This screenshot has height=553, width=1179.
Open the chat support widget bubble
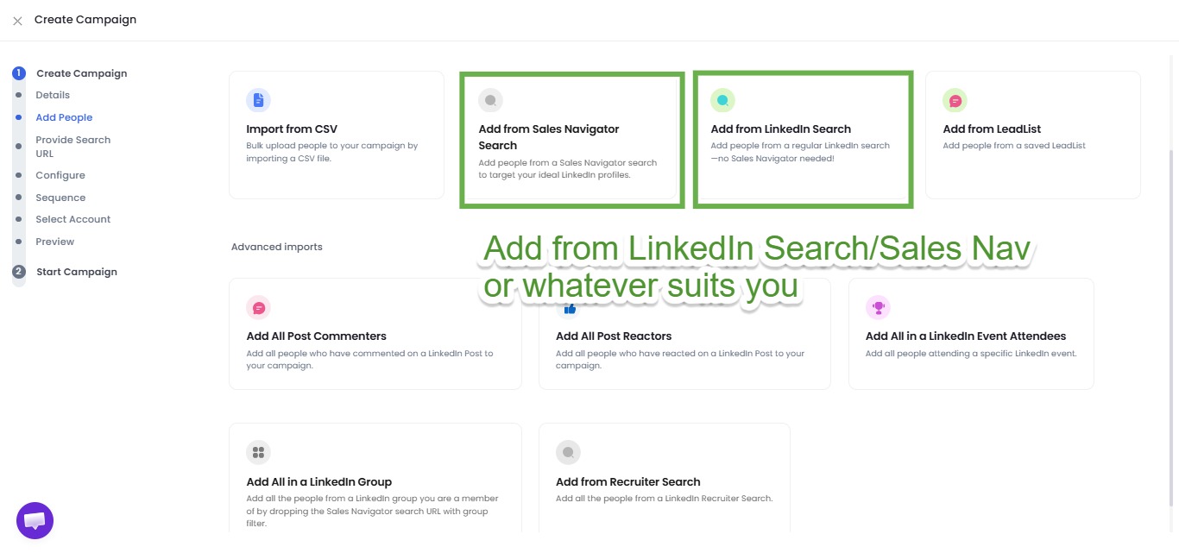[35, 520]
